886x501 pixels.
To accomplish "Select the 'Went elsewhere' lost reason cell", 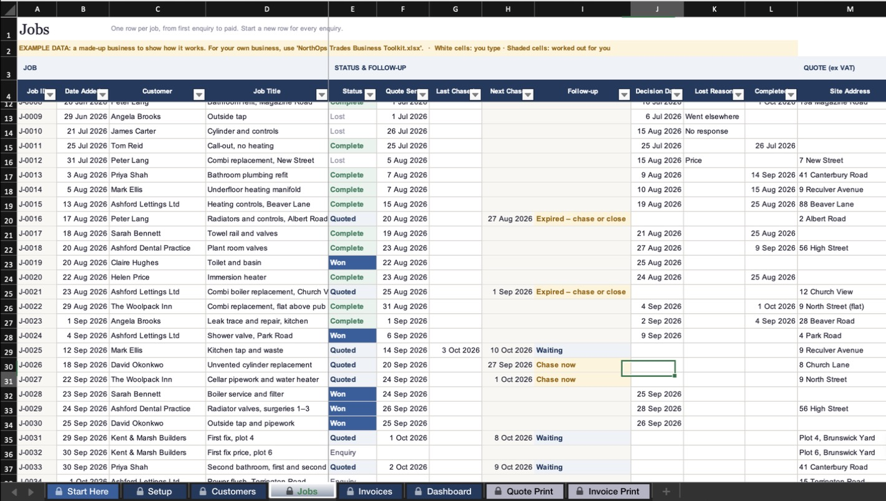I will tap(714, 117).
